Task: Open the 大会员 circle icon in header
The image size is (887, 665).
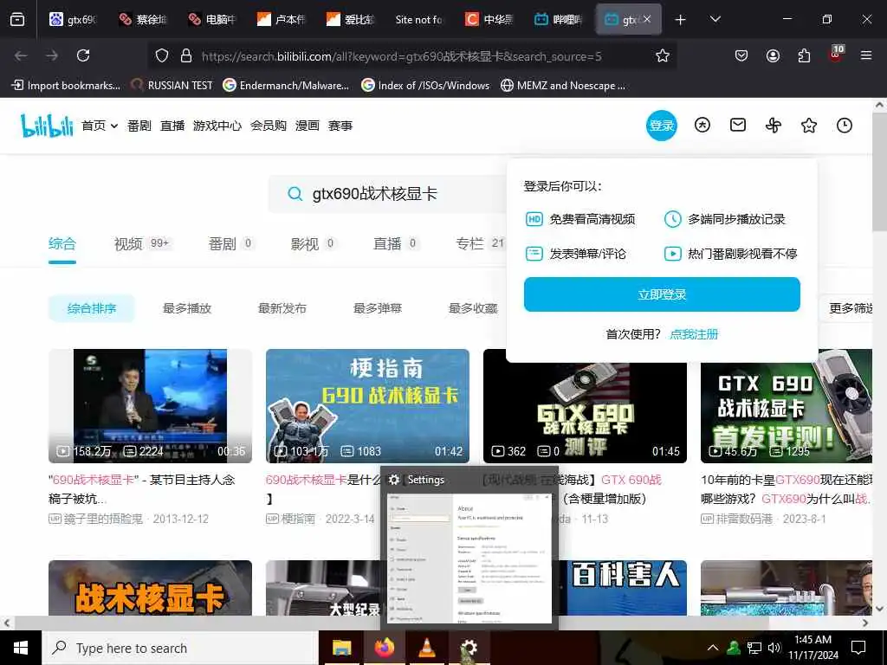Action: click(702, 125)
